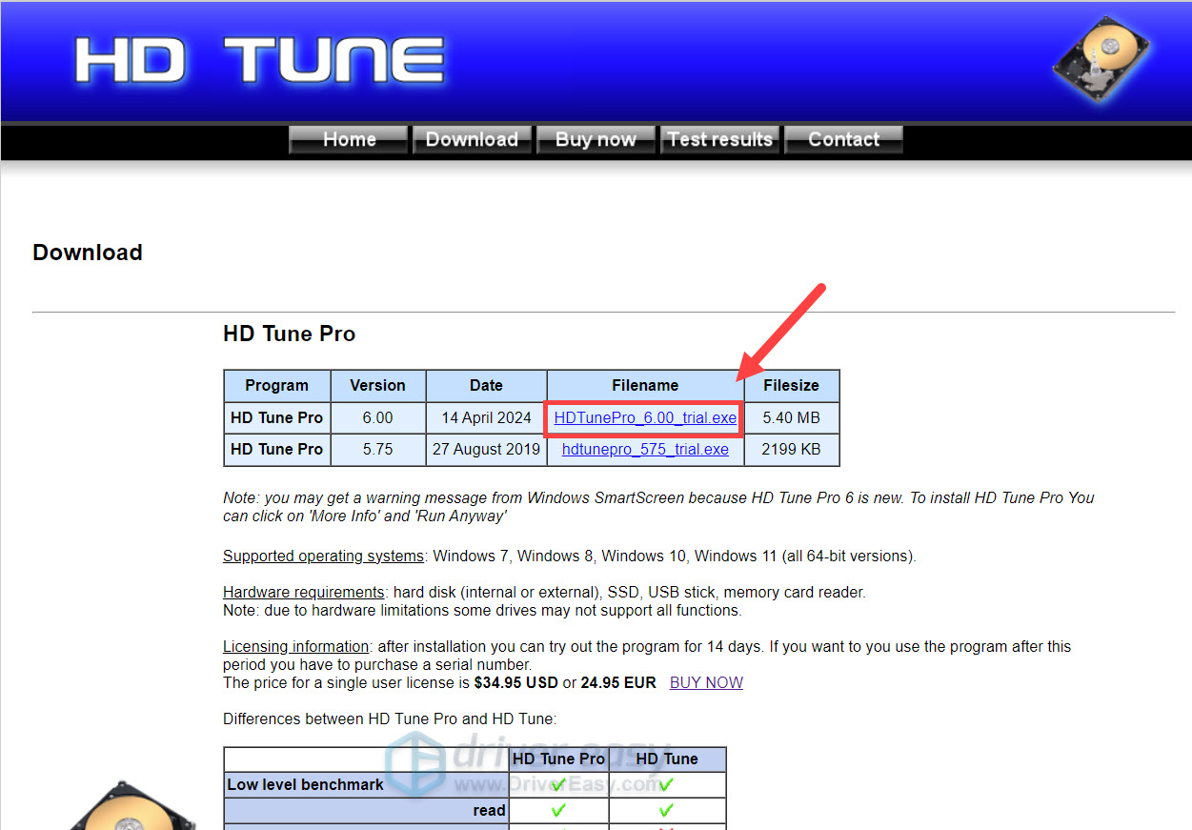Click Low level benchmark checkmark under HD Tune Pro
The height and width of the screenshot is (830, 1192).
pos(558,784)
